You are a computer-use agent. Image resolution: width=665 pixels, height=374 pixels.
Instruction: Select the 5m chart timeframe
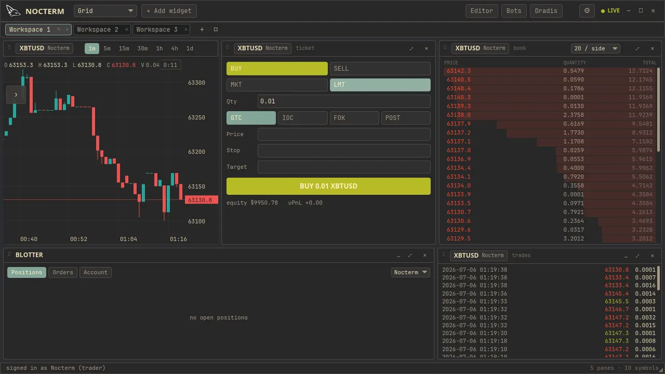click(107, 48)
